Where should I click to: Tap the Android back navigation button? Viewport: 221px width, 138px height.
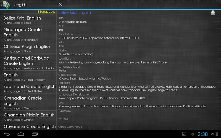(x=7, y=134)
